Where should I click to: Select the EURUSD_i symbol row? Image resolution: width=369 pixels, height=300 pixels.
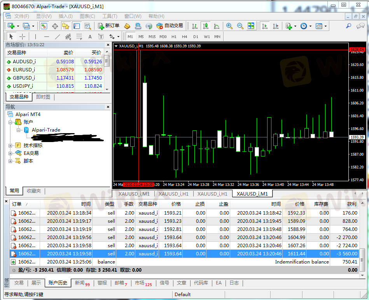click(x=24, y=70)
